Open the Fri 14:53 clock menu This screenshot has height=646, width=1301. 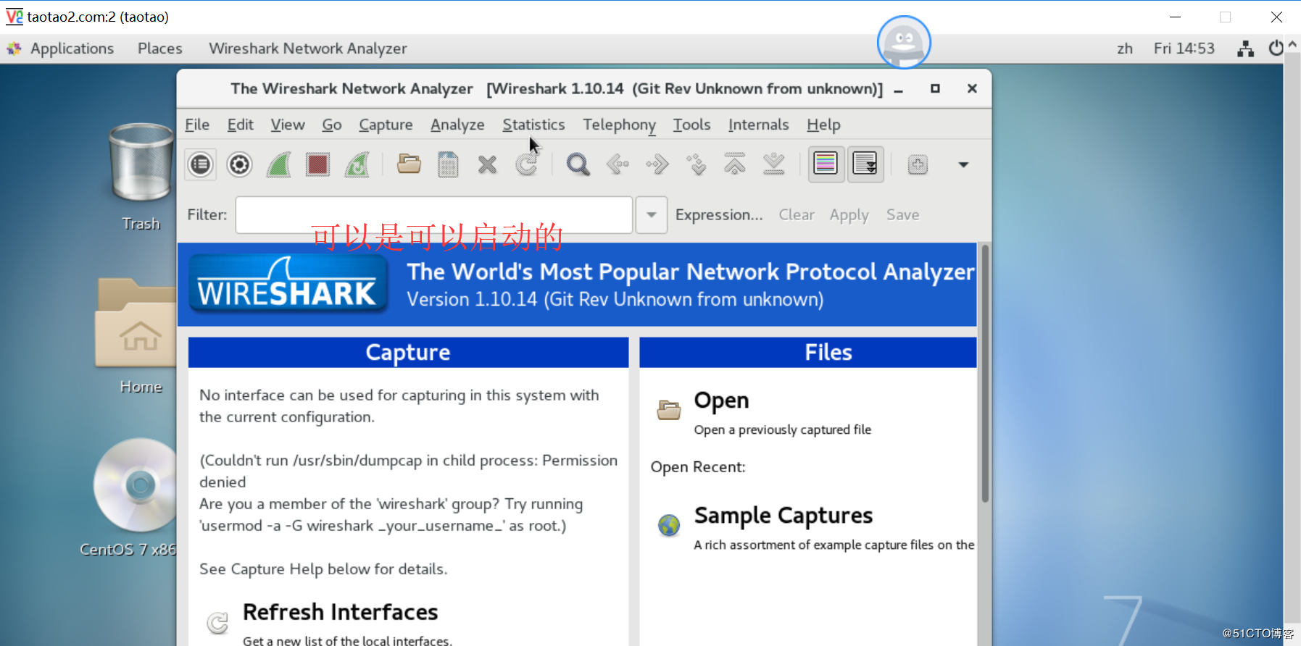tap(1184, 49)
